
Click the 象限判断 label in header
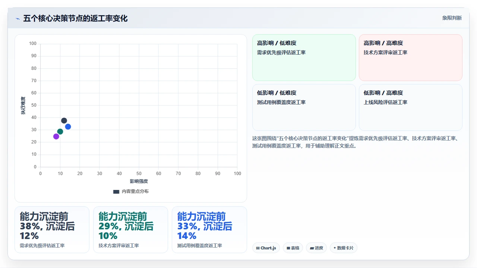coord(452,18)
